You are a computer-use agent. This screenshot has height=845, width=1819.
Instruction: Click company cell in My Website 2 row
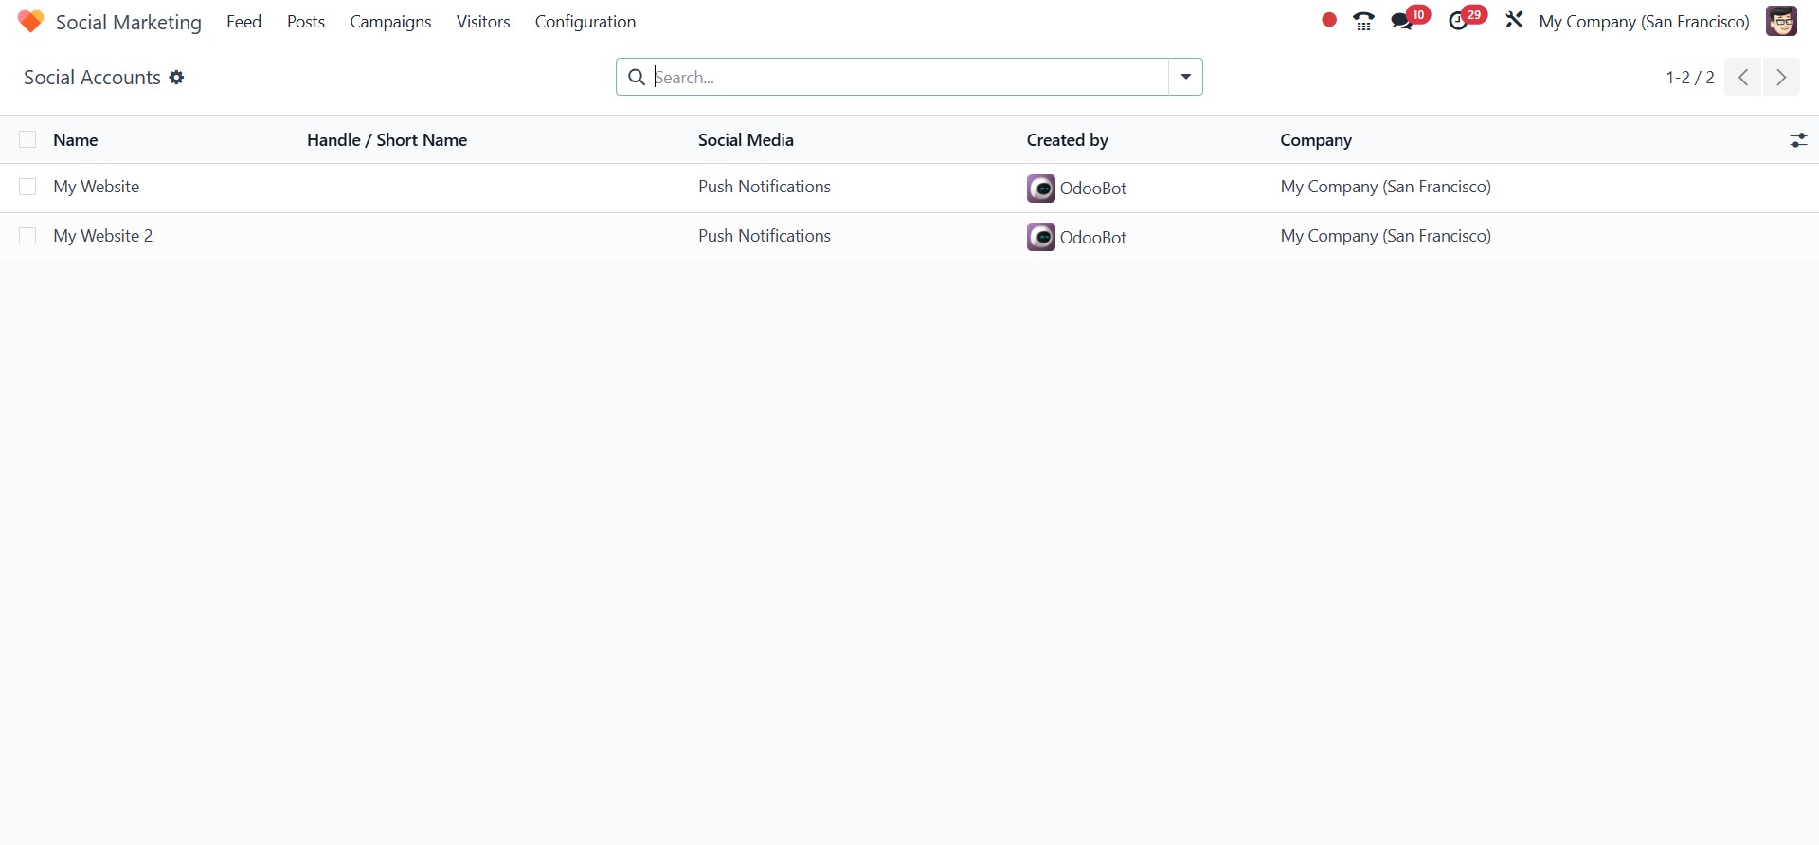pos(1386,236)
